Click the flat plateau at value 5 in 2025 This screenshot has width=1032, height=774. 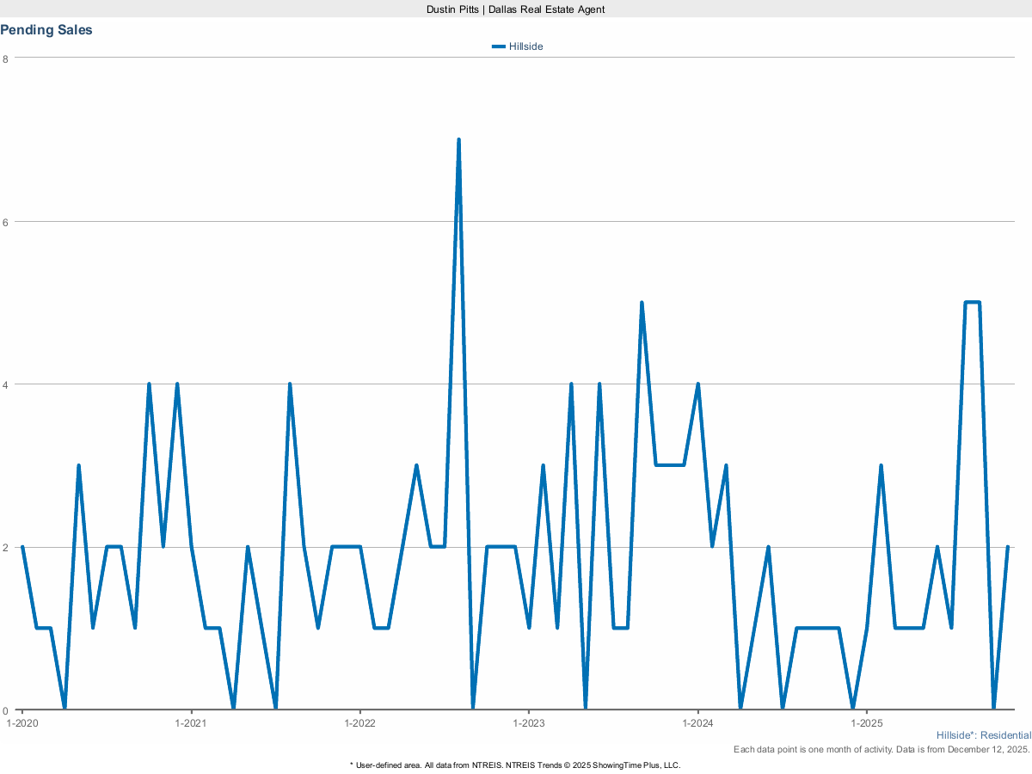pos(973,303)
